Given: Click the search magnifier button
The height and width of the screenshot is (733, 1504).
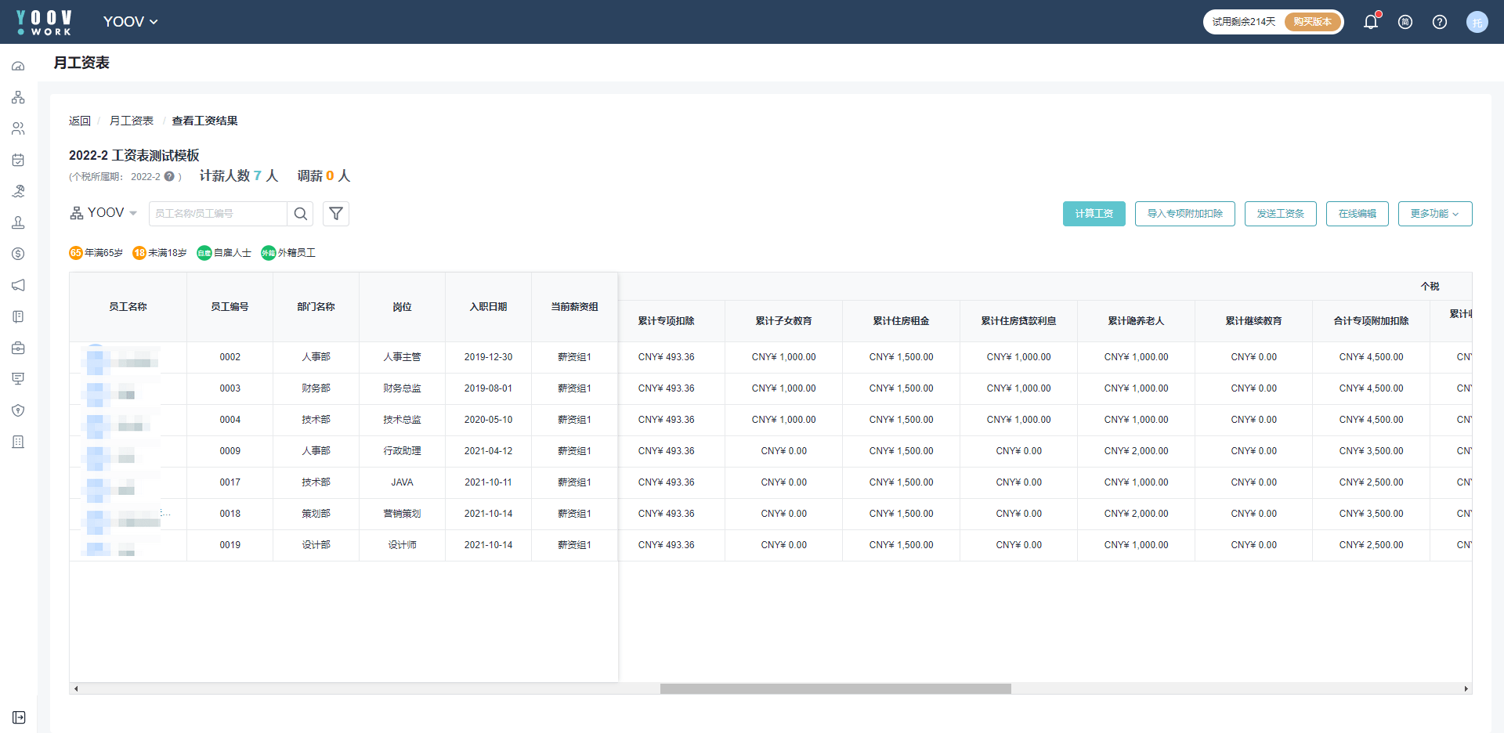Looking at the screenshot, I should (300, 214).
